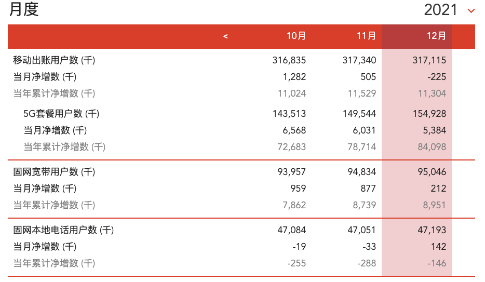The image size is (485, 282).
Task: Click October mobile users value 316,835
Action: coord(289,60)
